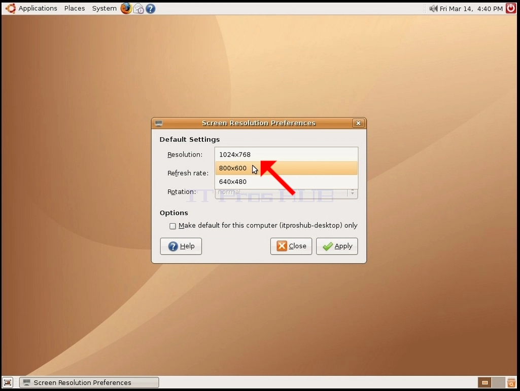This screenshot has height=391, width=520.
Task: Select the 800x600 resolution option
Action: click(287, 168)
